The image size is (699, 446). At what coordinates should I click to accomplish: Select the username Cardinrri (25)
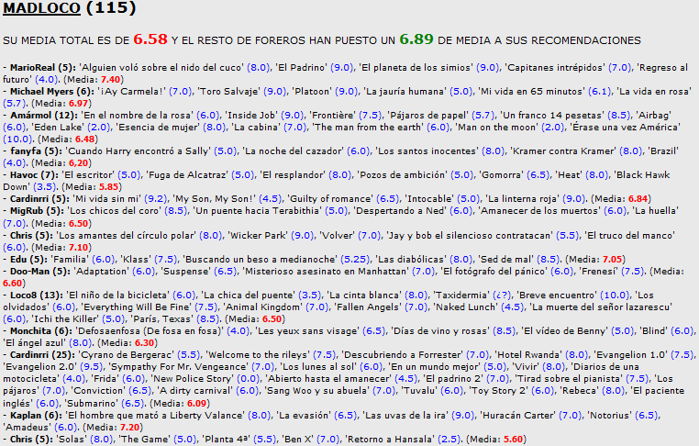coord(43,354)
